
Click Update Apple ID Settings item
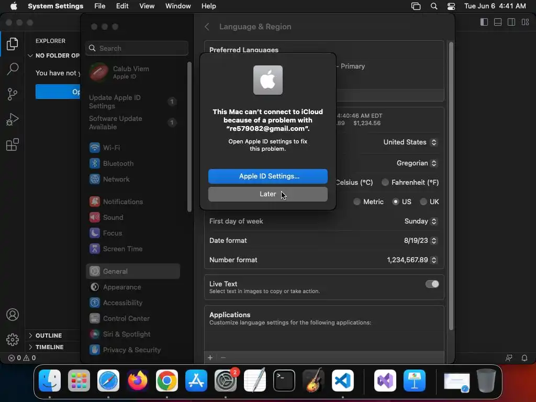pyautogui.click(x=133, y=102)
